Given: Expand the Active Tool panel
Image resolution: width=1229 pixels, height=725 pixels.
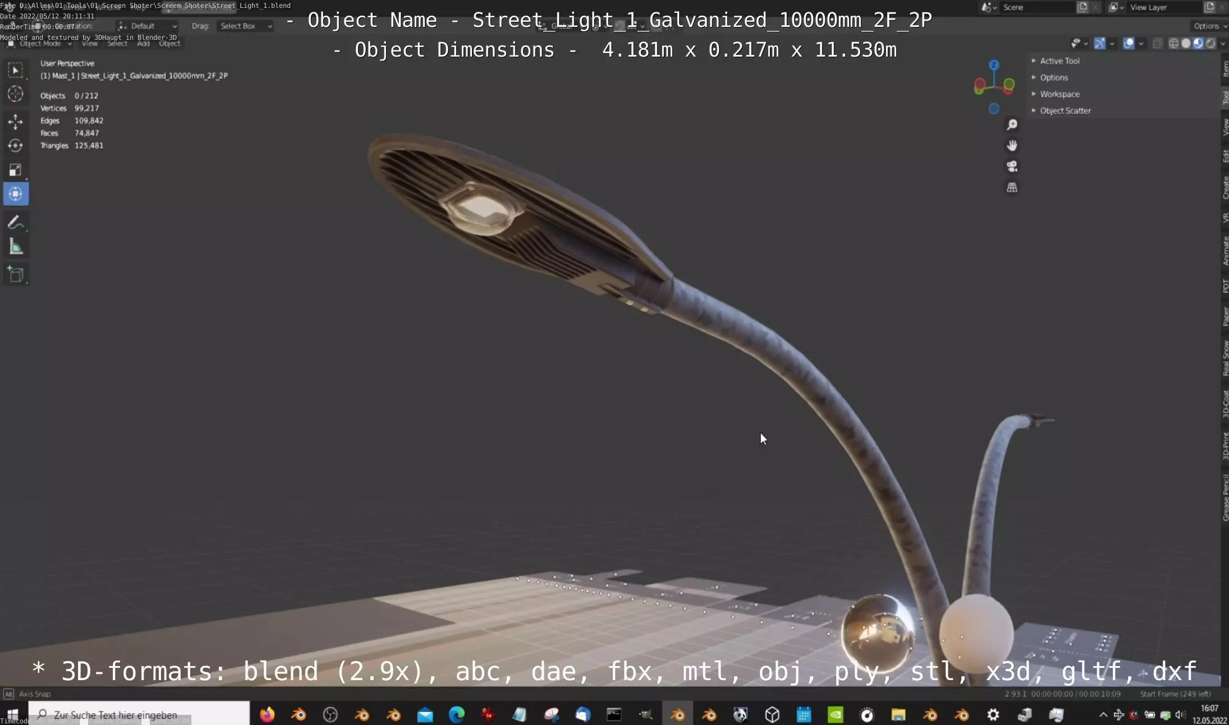Looking at the screenshot, I should [x=1059, y=61].
